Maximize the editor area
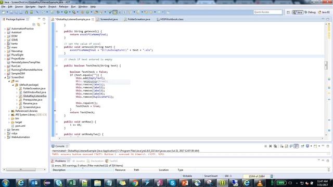This screenshot has width=333, height=187. point(328,19)
